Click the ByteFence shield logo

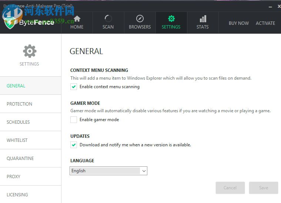(10, 23)
